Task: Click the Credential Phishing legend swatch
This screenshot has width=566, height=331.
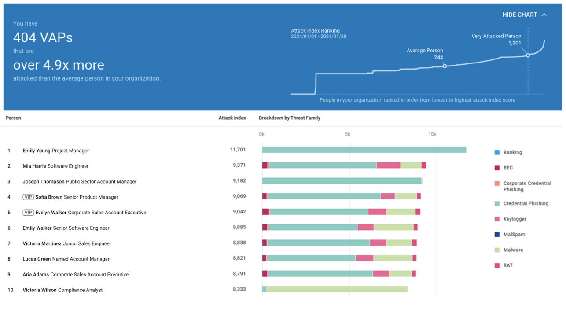Action: [x=497, y=203]
